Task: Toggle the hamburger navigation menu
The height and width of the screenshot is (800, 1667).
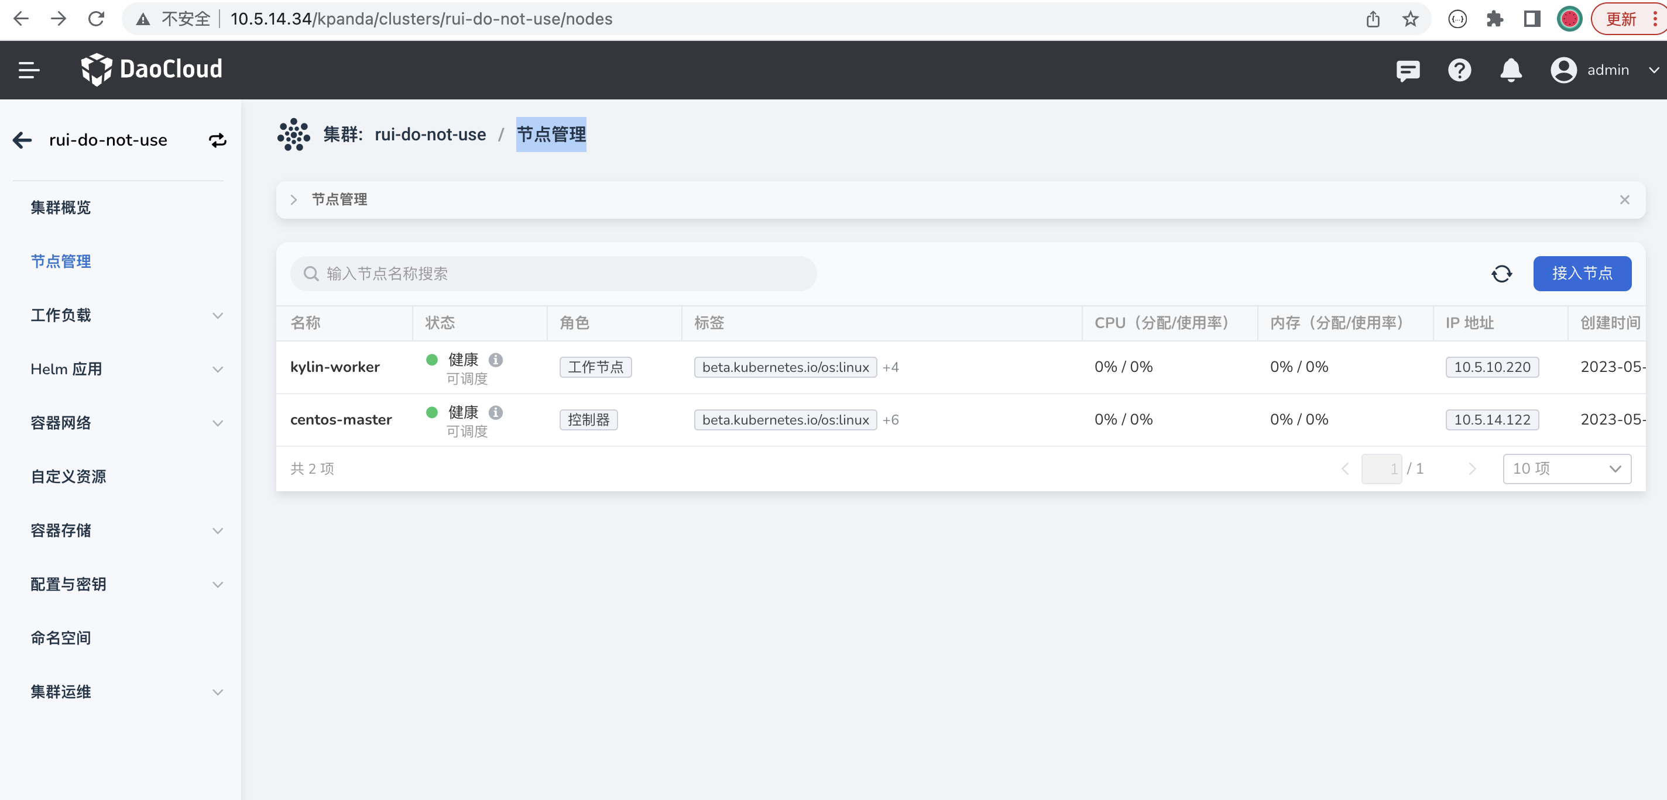Action: tap(29, 70)
